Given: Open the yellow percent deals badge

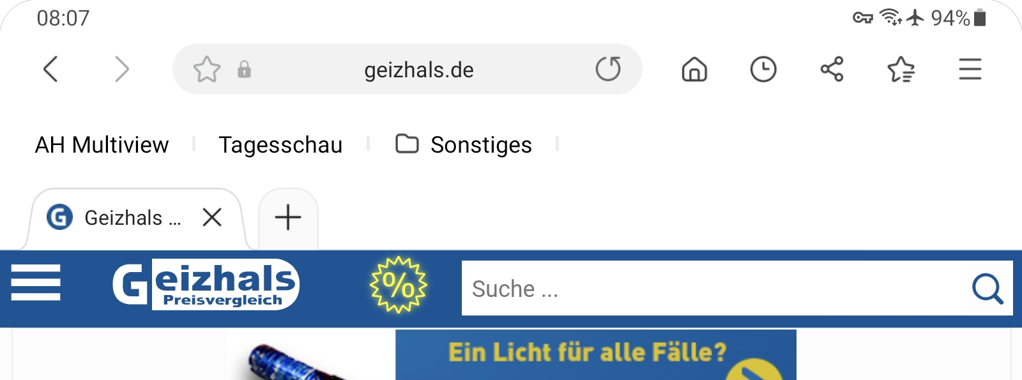Looking at the screenshot, I should coord(399,284).
